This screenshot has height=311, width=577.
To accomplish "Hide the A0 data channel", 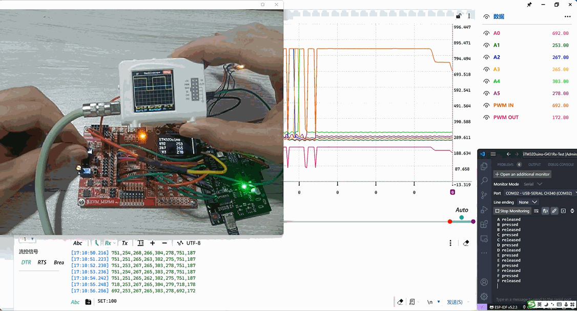I will pyautogui.click(x=486, y=33).
